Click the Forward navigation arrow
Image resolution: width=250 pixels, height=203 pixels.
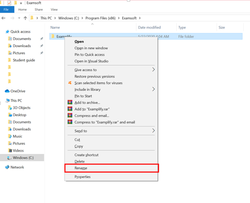click(x=12, y=18)
